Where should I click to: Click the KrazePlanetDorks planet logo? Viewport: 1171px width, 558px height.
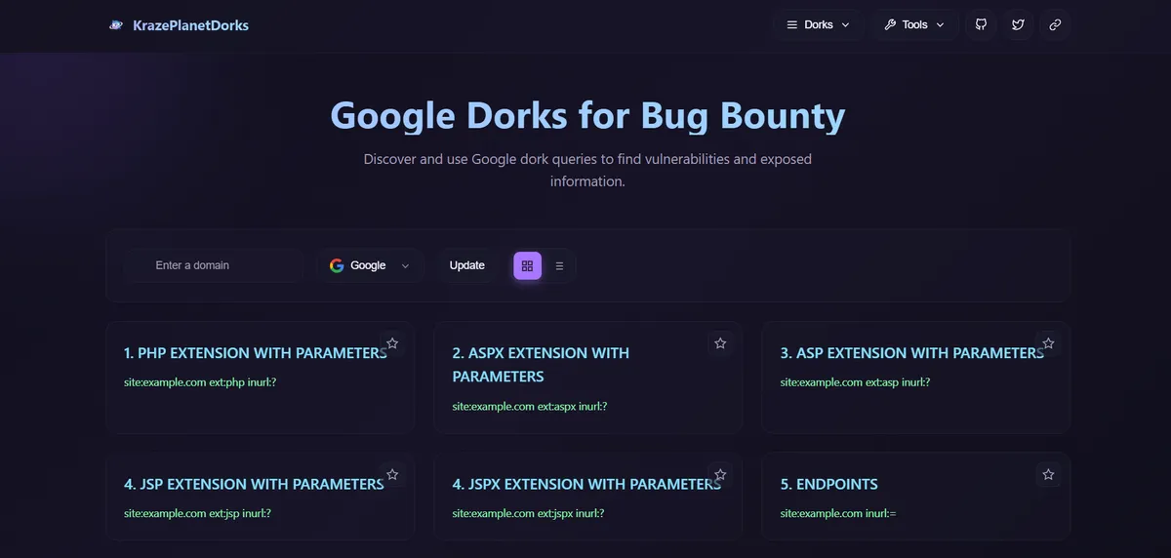pyautogui.click(x=116, y=25)
